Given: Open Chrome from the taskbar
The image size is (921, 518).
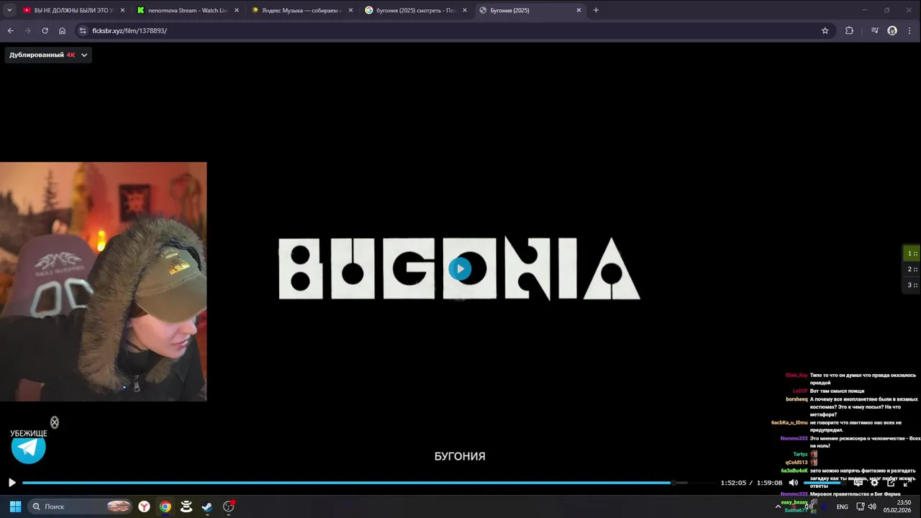Looking at the screenshot, I should click(x=165, y=506).
